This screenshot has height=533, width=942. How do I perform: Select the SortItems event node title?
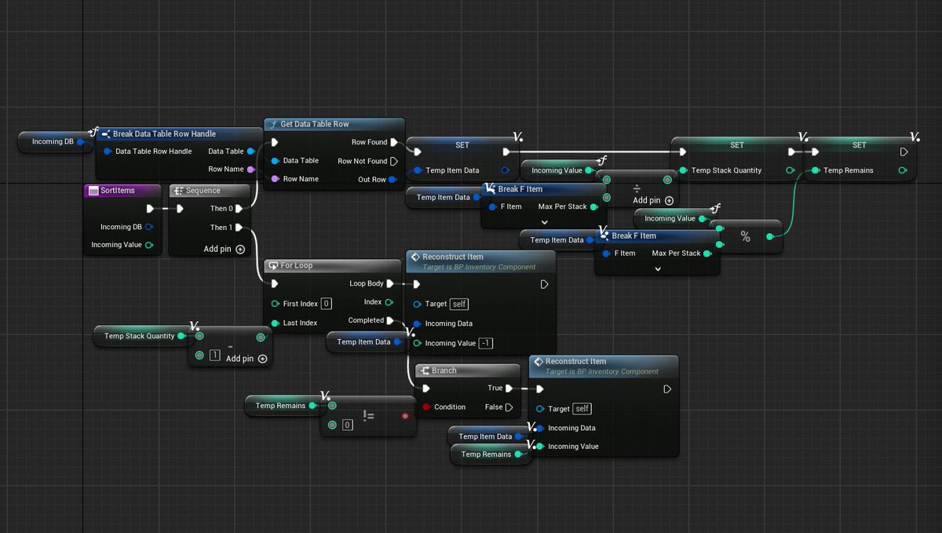(118, 191)
